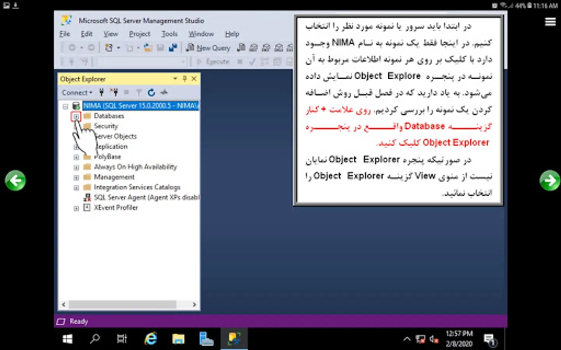Click the Navigate Backward toolbar icon
Viewport: 561px width, 350px height.
[x=72, y=47]
